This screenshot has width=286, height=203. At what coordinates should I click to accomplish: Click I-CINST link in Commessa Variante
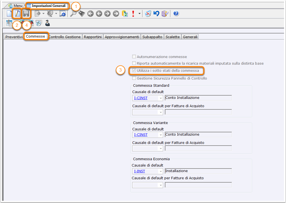[141, 135]
